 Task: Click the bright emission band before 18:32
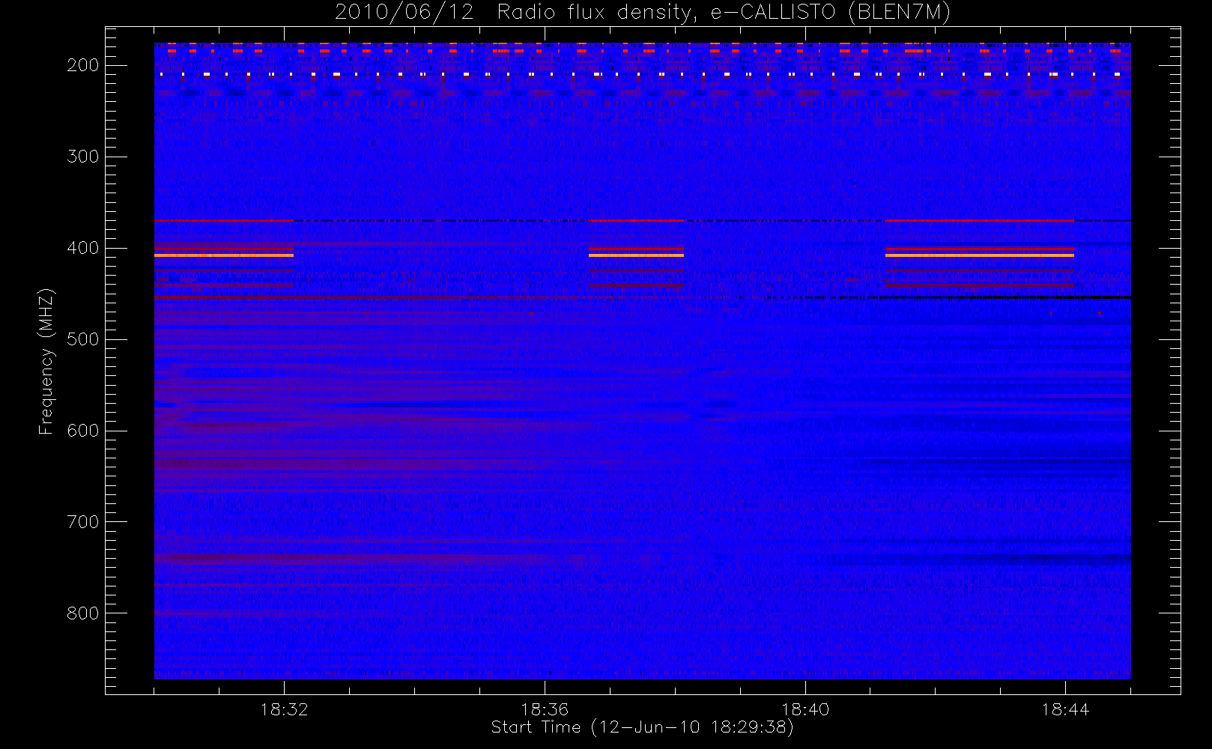(224, 255)
